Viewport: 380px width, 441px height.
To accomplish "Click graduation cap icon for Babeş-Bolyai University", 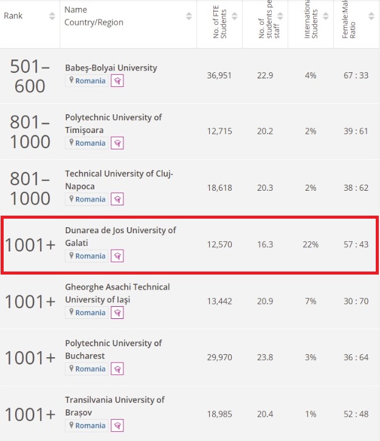I will (117, 81).
